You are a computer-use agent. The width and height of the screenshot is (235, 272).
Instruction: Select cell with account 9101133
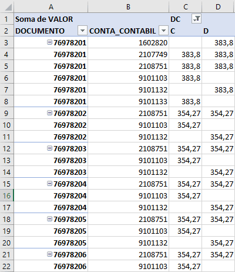pos(128,101)
